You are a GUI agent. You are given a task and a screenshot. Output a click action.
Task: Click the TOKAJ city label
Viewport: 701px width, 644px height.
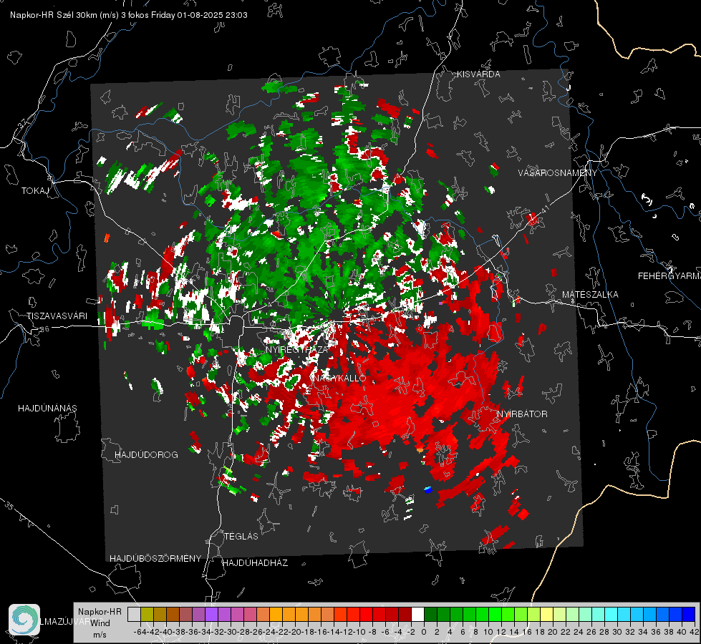35,191
